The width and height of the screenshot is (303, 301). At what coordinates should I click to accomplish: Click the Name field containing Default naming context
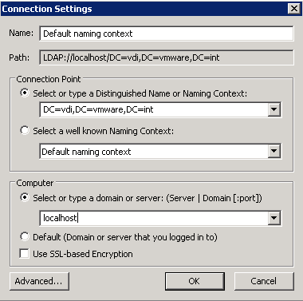(x=167, y=34)
